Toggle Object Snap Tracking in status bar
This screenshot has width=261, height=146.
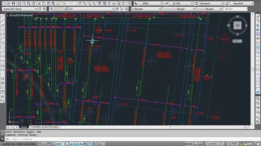[x=72, y=144]
